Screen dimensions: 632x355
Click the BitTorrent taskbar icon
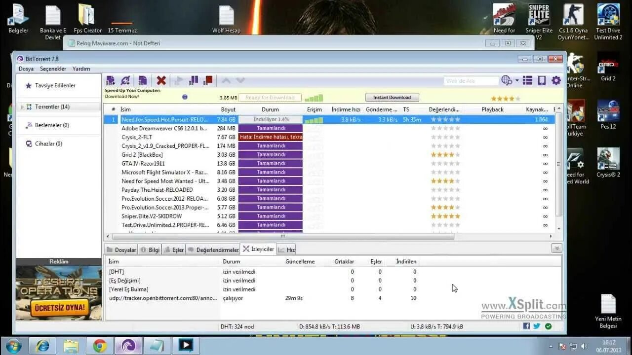pos(128,346)
